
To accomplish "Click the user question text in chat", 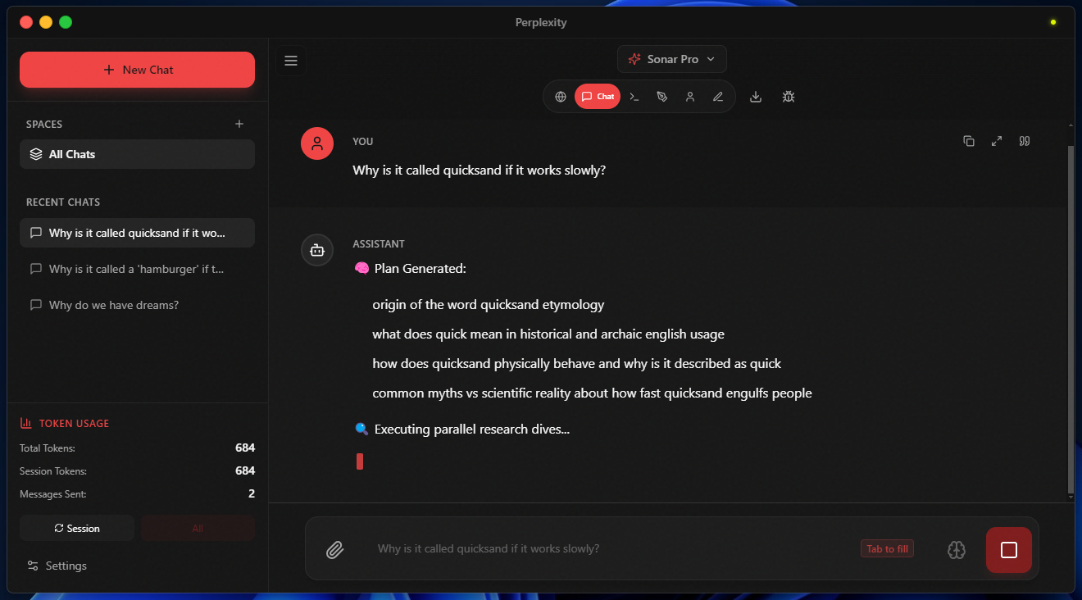I will tap(480, 170).
